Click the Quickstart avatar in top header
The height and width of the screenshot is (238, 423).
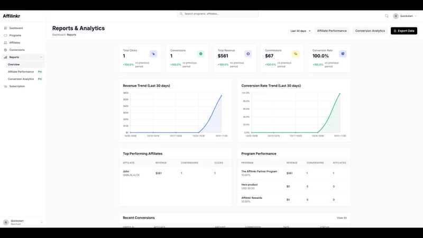(396, 16)
